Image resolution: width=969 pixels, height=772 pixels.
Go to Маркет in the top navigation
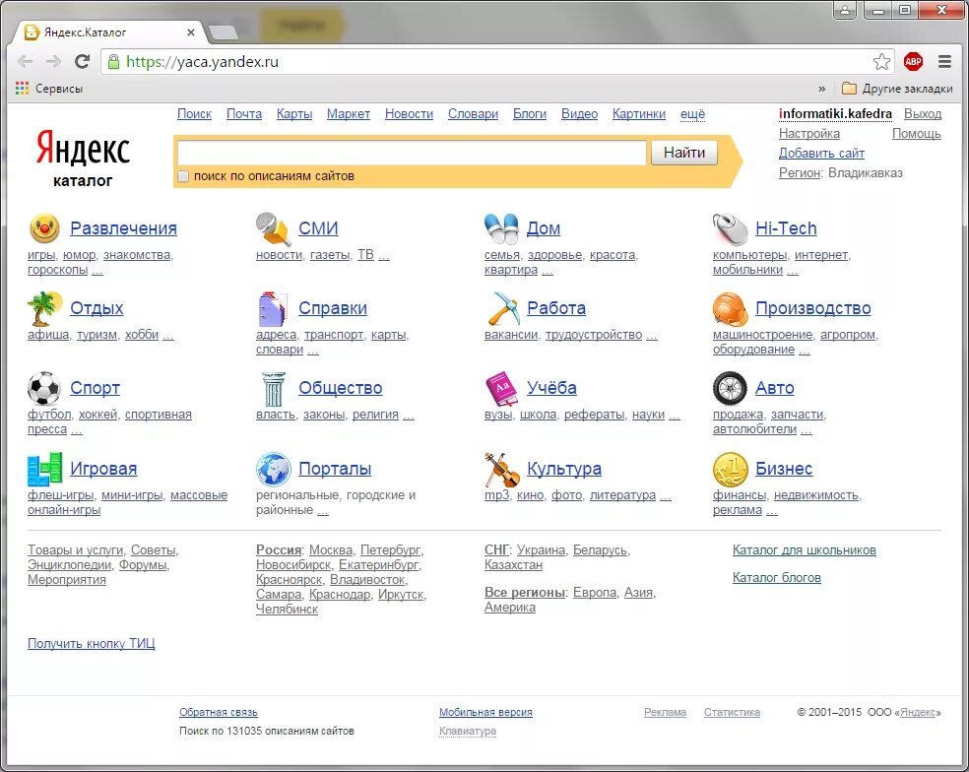(349, 113)
